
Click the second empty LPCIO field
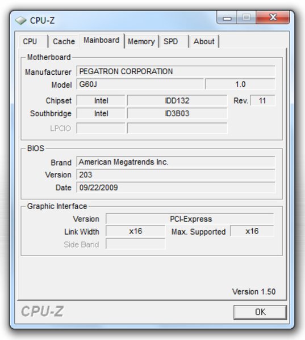(x=177, y=128)
